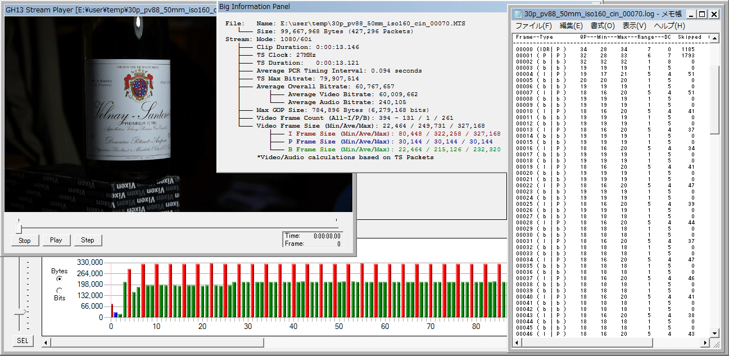The image size is (729, 356).
Task: Click the Notepad document icon in title bar
Action: (x=518, y=14)
